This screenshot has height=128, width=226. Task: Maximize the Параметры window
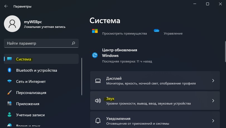point(208,4)
